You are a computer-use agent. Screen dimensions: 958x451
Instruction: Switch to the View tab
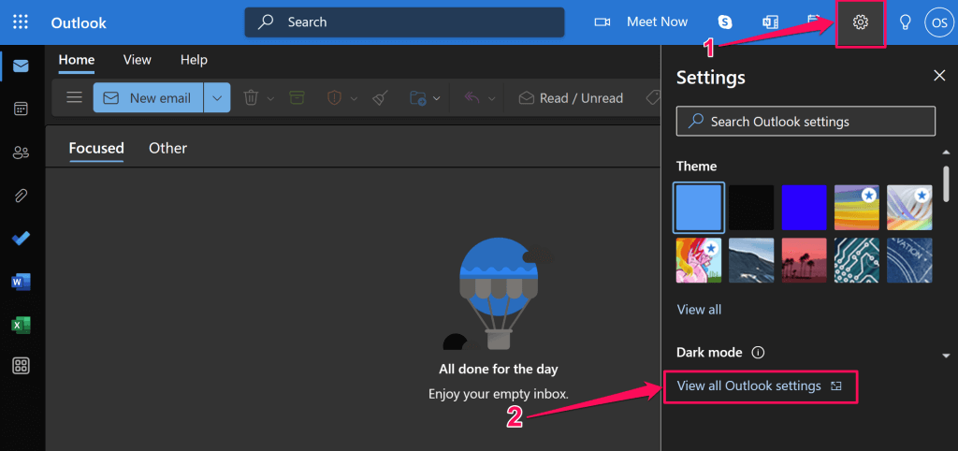click(x=137, y=60)
